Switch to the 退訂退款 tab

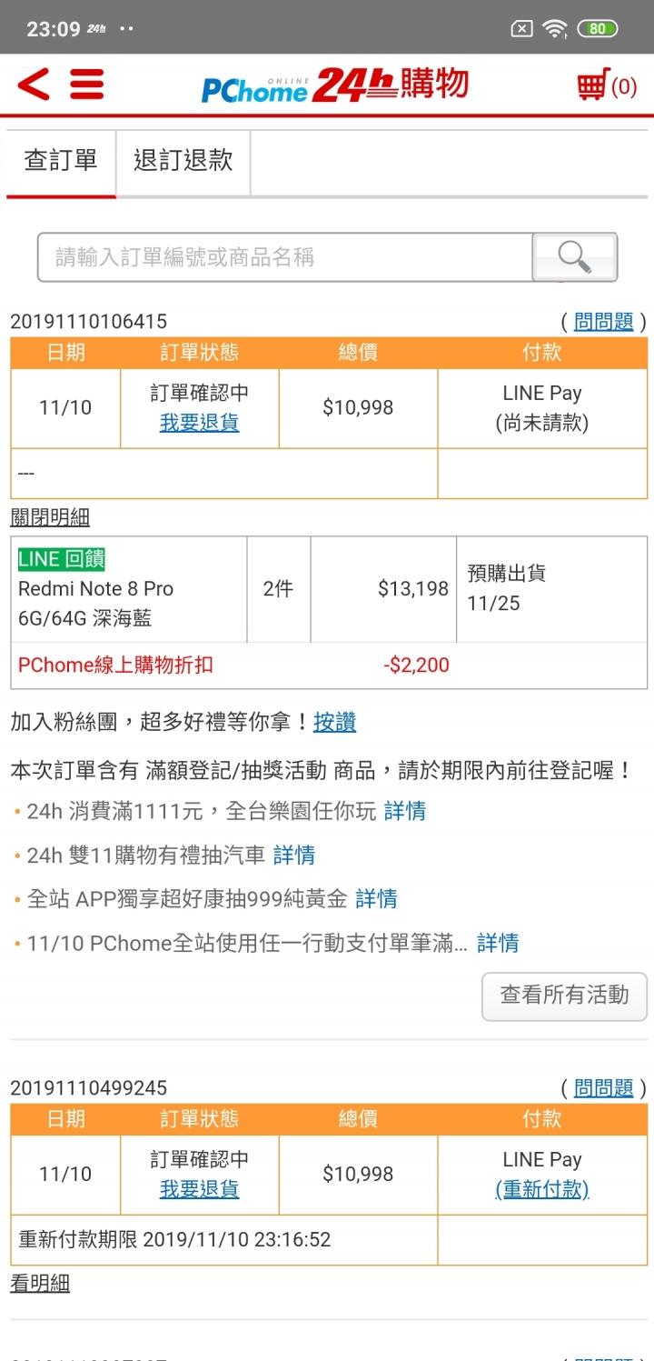click(183, 162)
